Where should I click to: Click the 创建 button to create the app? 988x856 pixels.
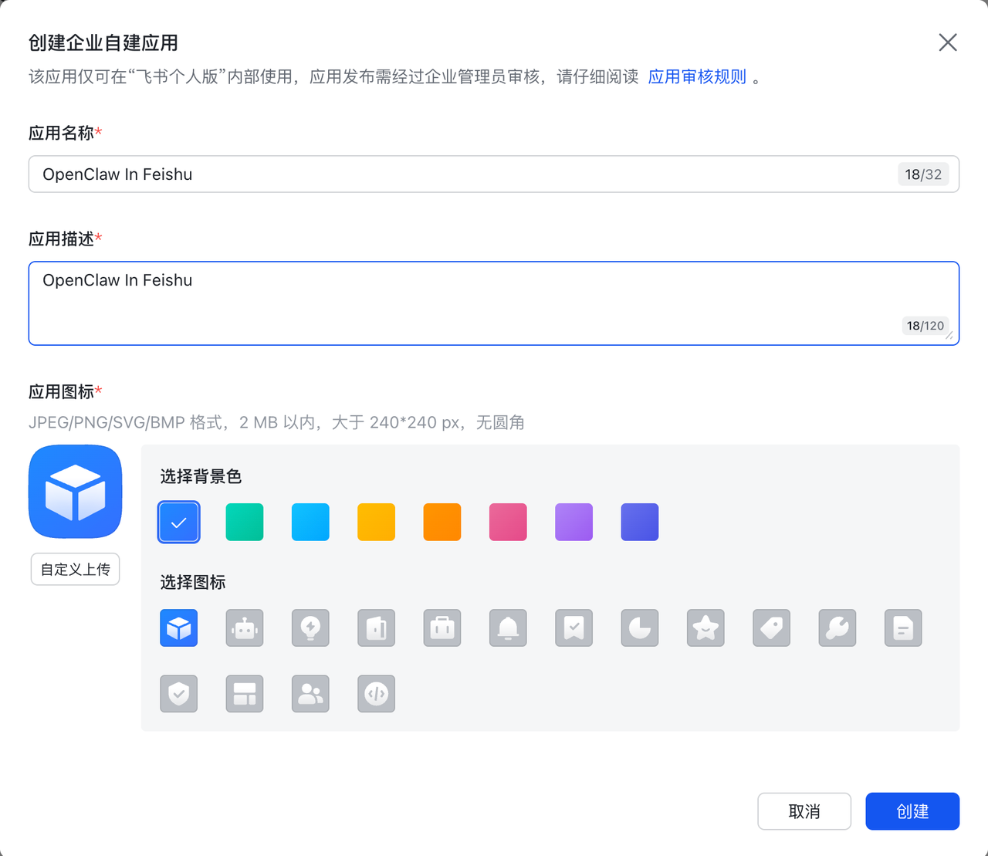click(x=912, y=811)
